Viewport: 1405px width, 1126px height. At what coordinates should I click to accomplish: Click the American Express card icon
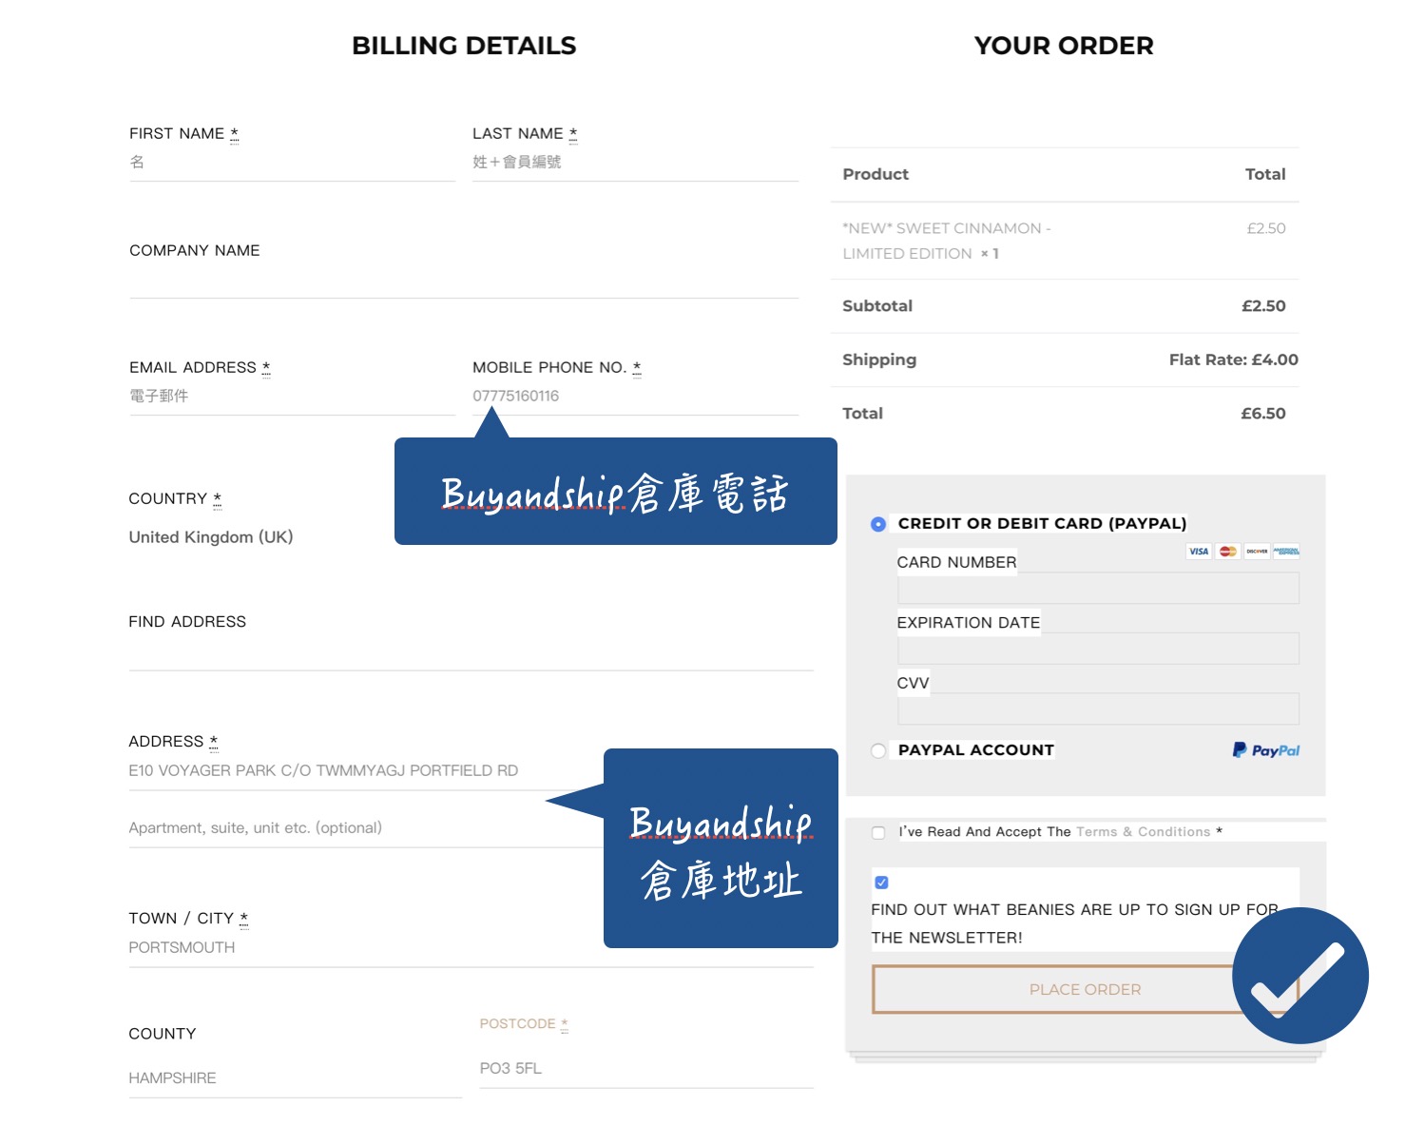[1286, 552]
